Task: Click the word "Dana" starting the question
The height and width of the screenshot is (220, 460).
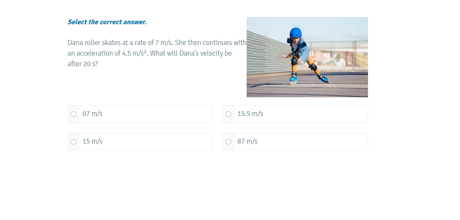Action: point(75,43)
